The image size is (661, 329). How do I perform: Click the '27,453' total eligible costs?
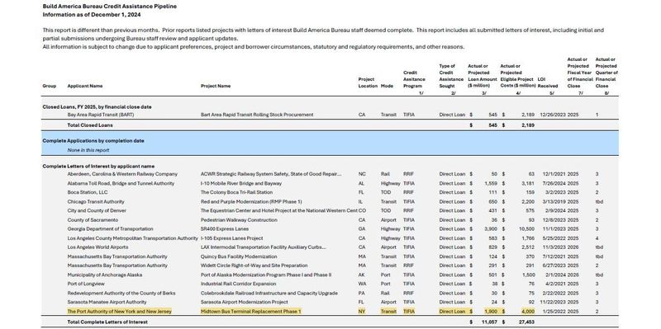pyautogui.click(x=526, y=322)
